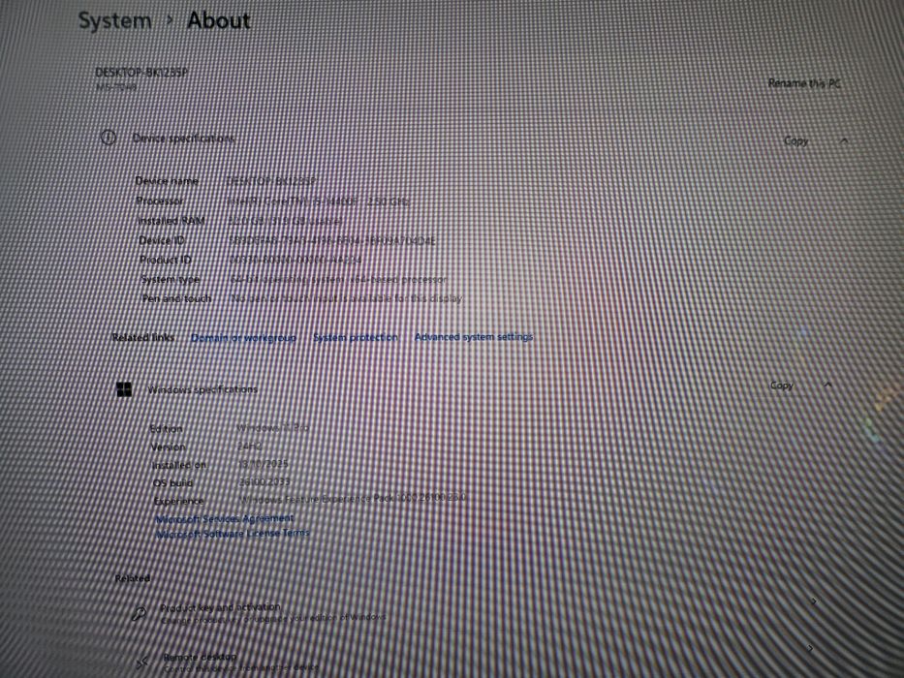Copy the Device specifications
This screenshot has width=904, height=678.
[x=796, y=140]
